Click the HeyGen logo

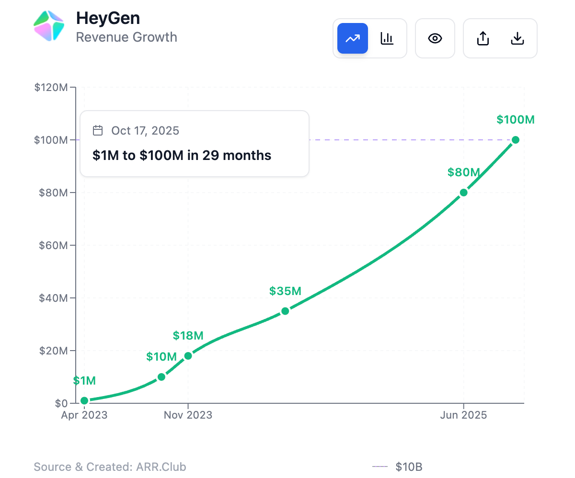pos(49,25)
